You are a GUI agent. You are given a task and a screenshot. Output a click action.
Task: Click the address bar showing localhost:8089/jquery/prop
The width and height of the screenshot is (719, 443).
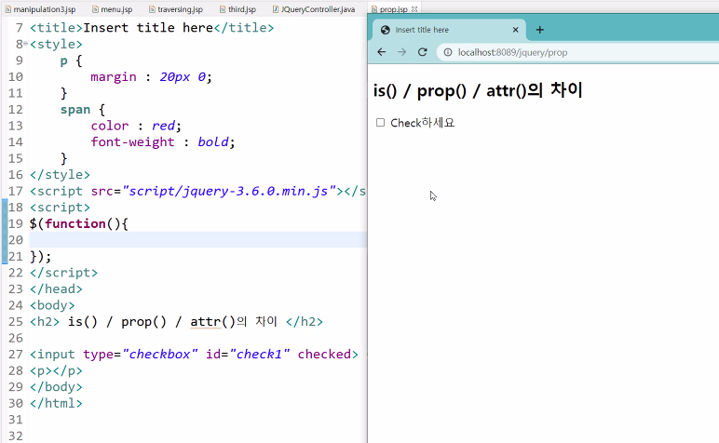click(x=577, y=52)
